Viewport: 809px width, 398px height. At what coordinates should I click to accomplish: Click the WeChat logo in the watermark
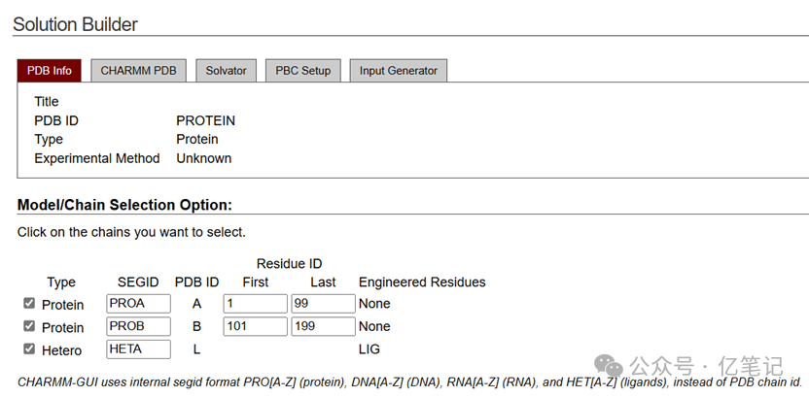coord(610,365)
